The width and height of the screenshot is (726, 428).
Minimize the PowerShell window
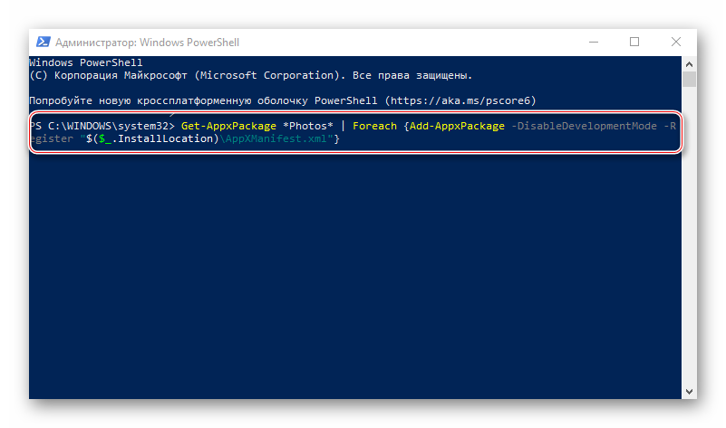[x=593, y=42]
